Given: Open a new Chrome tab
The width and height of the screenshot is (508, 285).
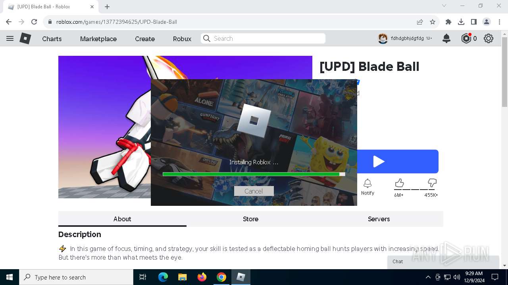Looking at the screenshot, I should click(107, 7).
